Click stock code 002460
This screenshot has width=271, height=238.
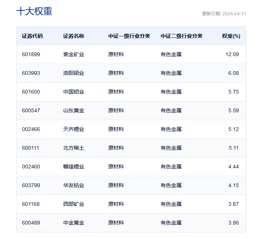(31, 167)
